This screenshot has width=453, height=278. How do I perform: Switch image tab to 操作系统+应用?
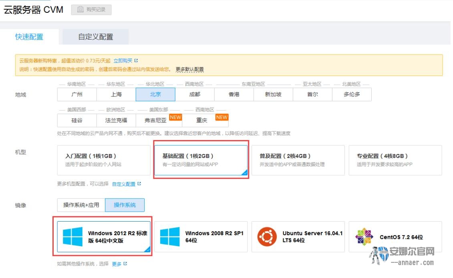click(81, 205)
